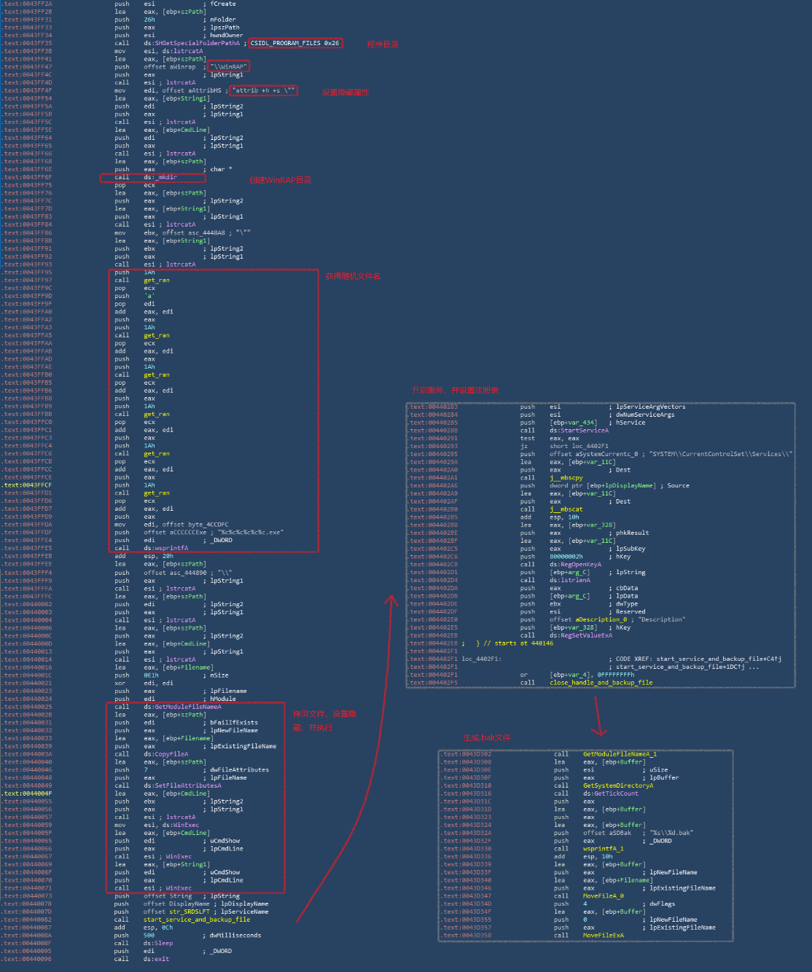Click the ds:exit call at bottom
This screenshot has width=812, height=972.
(156, 959)
